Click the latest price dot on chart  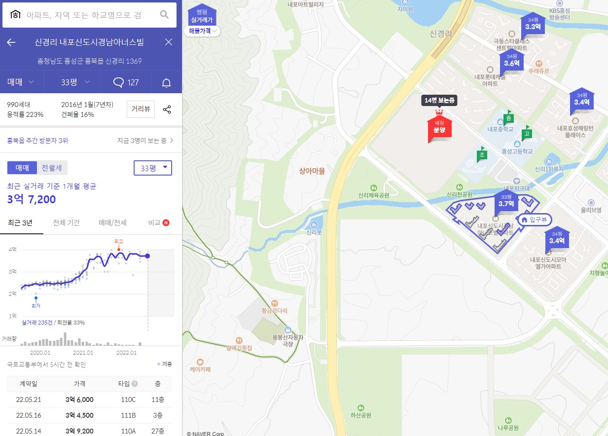coord(147,255)
